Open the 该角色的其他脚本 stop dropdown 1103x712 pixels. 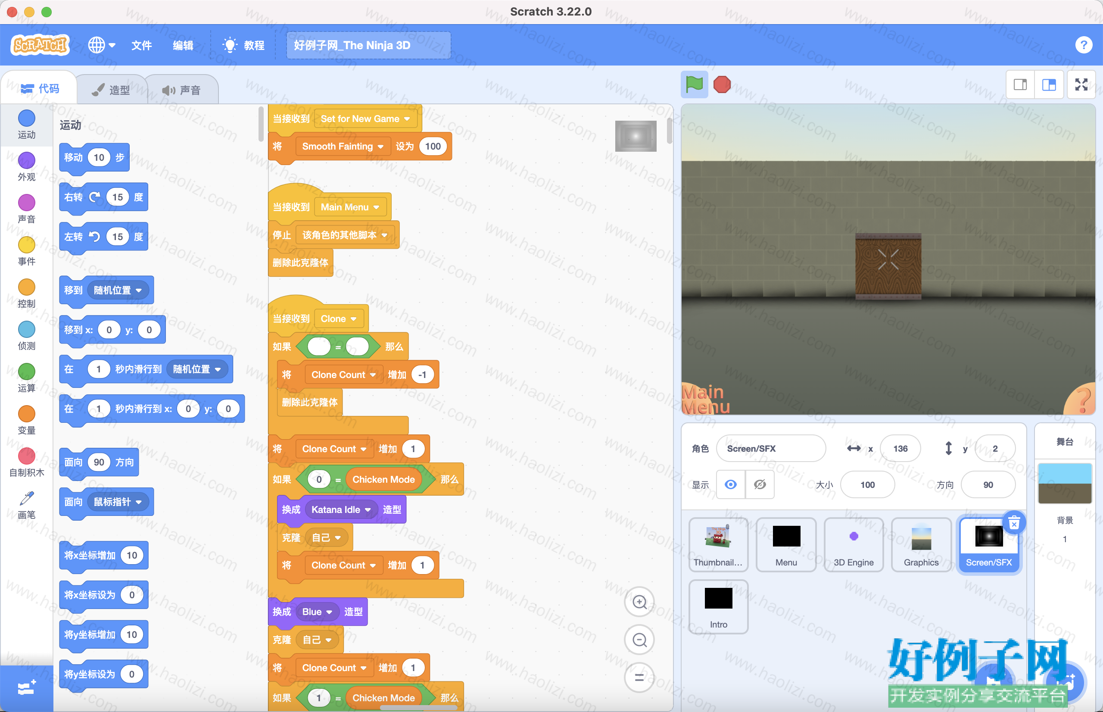pos(345,235)
